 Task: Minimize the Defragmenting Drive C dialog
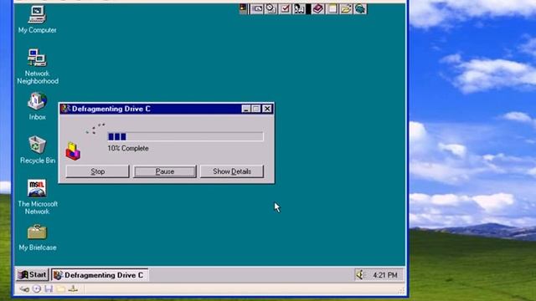pos(245,109)
